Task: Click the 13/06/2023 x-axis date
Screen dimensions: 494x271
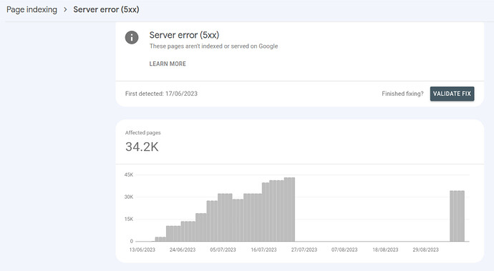Action: click(x=142, y=250)
